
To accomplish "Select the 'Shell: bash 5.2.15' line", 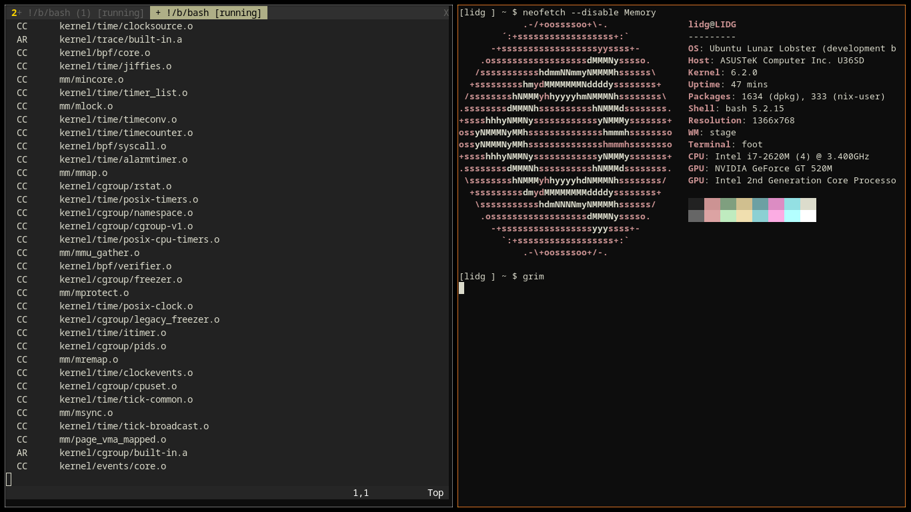I will pos(736,109).
